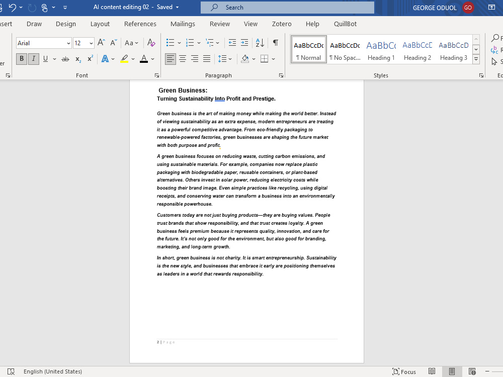Open the Change Case Aa dropdown

[131, 43]
